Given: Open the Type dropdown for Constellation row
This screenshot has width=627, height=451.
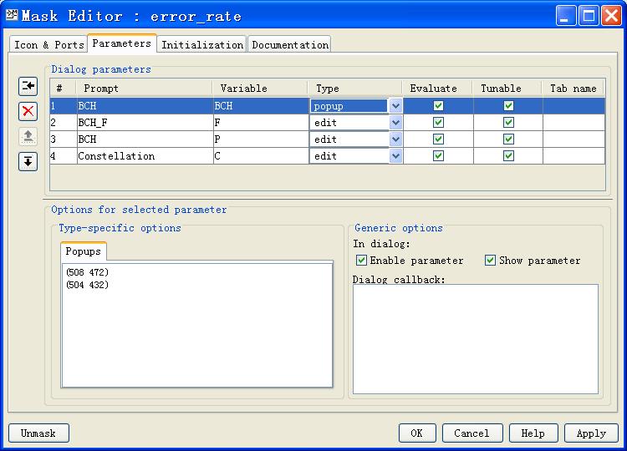Looking at the screenshot, I should [x=395, y=156].
